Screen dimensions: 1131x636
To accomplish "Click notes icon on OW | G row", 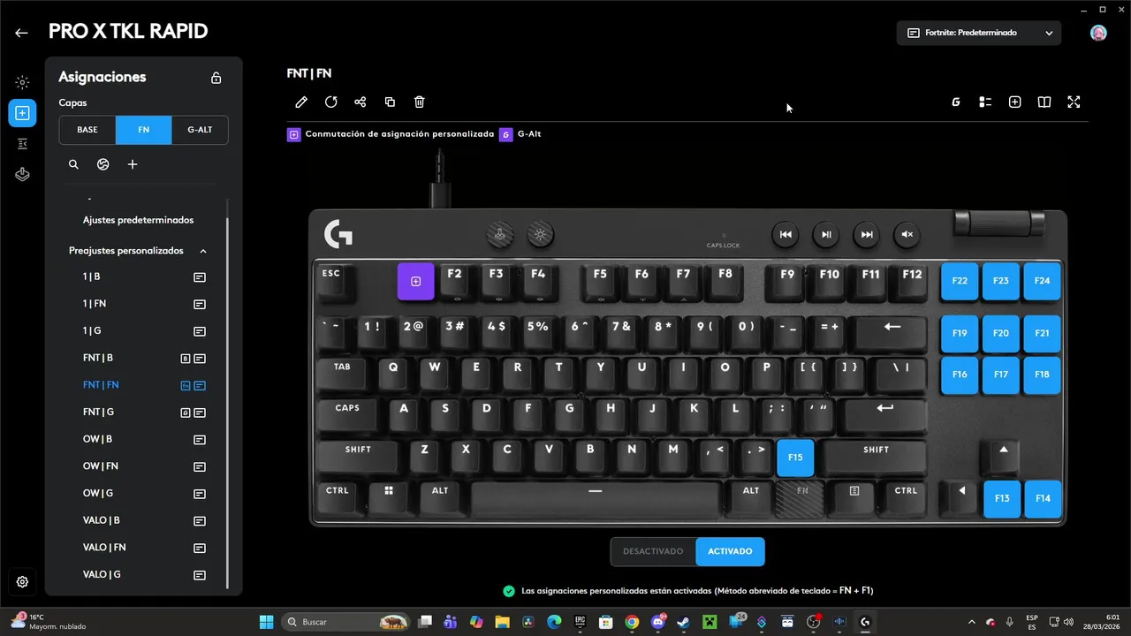I will [x=200, y=494].
